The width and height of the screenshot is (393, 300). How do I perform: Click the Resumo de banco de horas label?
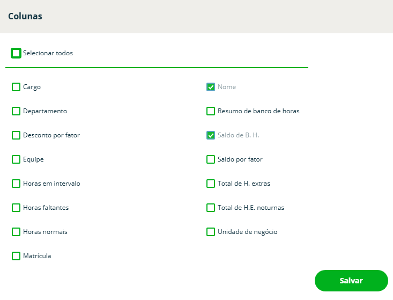[x=258, y=111]
